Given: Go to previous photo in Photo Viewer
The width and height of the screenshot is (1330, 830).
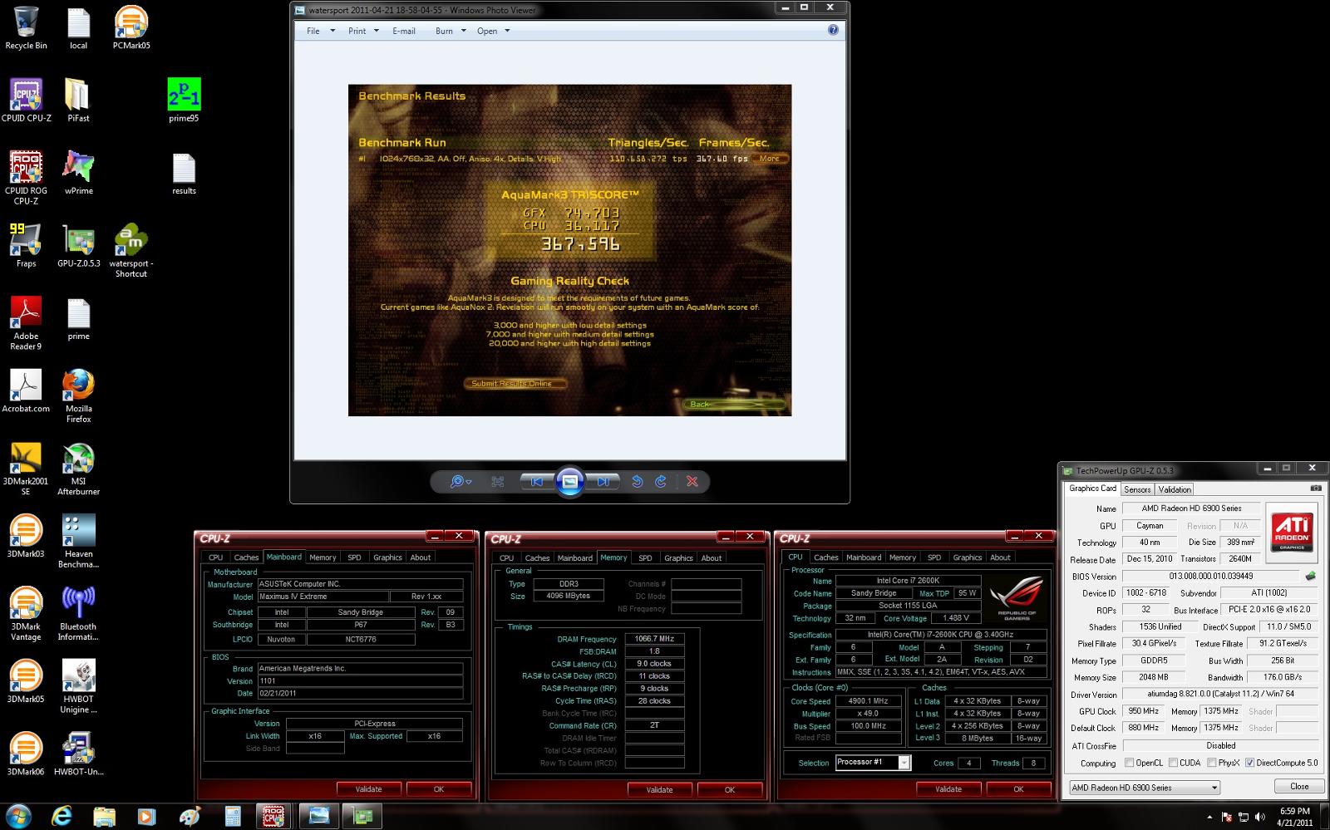Looking at the screenshot, I should tap(536, 481).
